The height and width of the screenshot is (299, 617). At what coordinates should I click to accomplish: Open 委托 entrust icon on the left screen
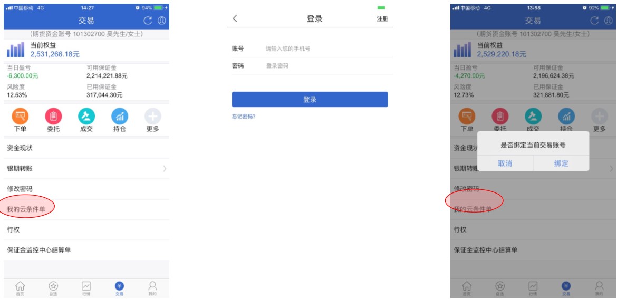(53, 117)
